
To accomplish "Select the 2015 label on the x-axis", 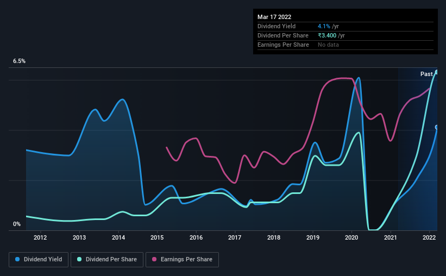I will [x=157, y=237].
